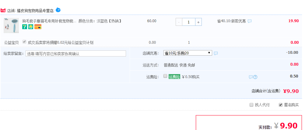The width and height of the screenshot is (305, 130).
Task: Click the green 7-day return badge
Action: 25,27
